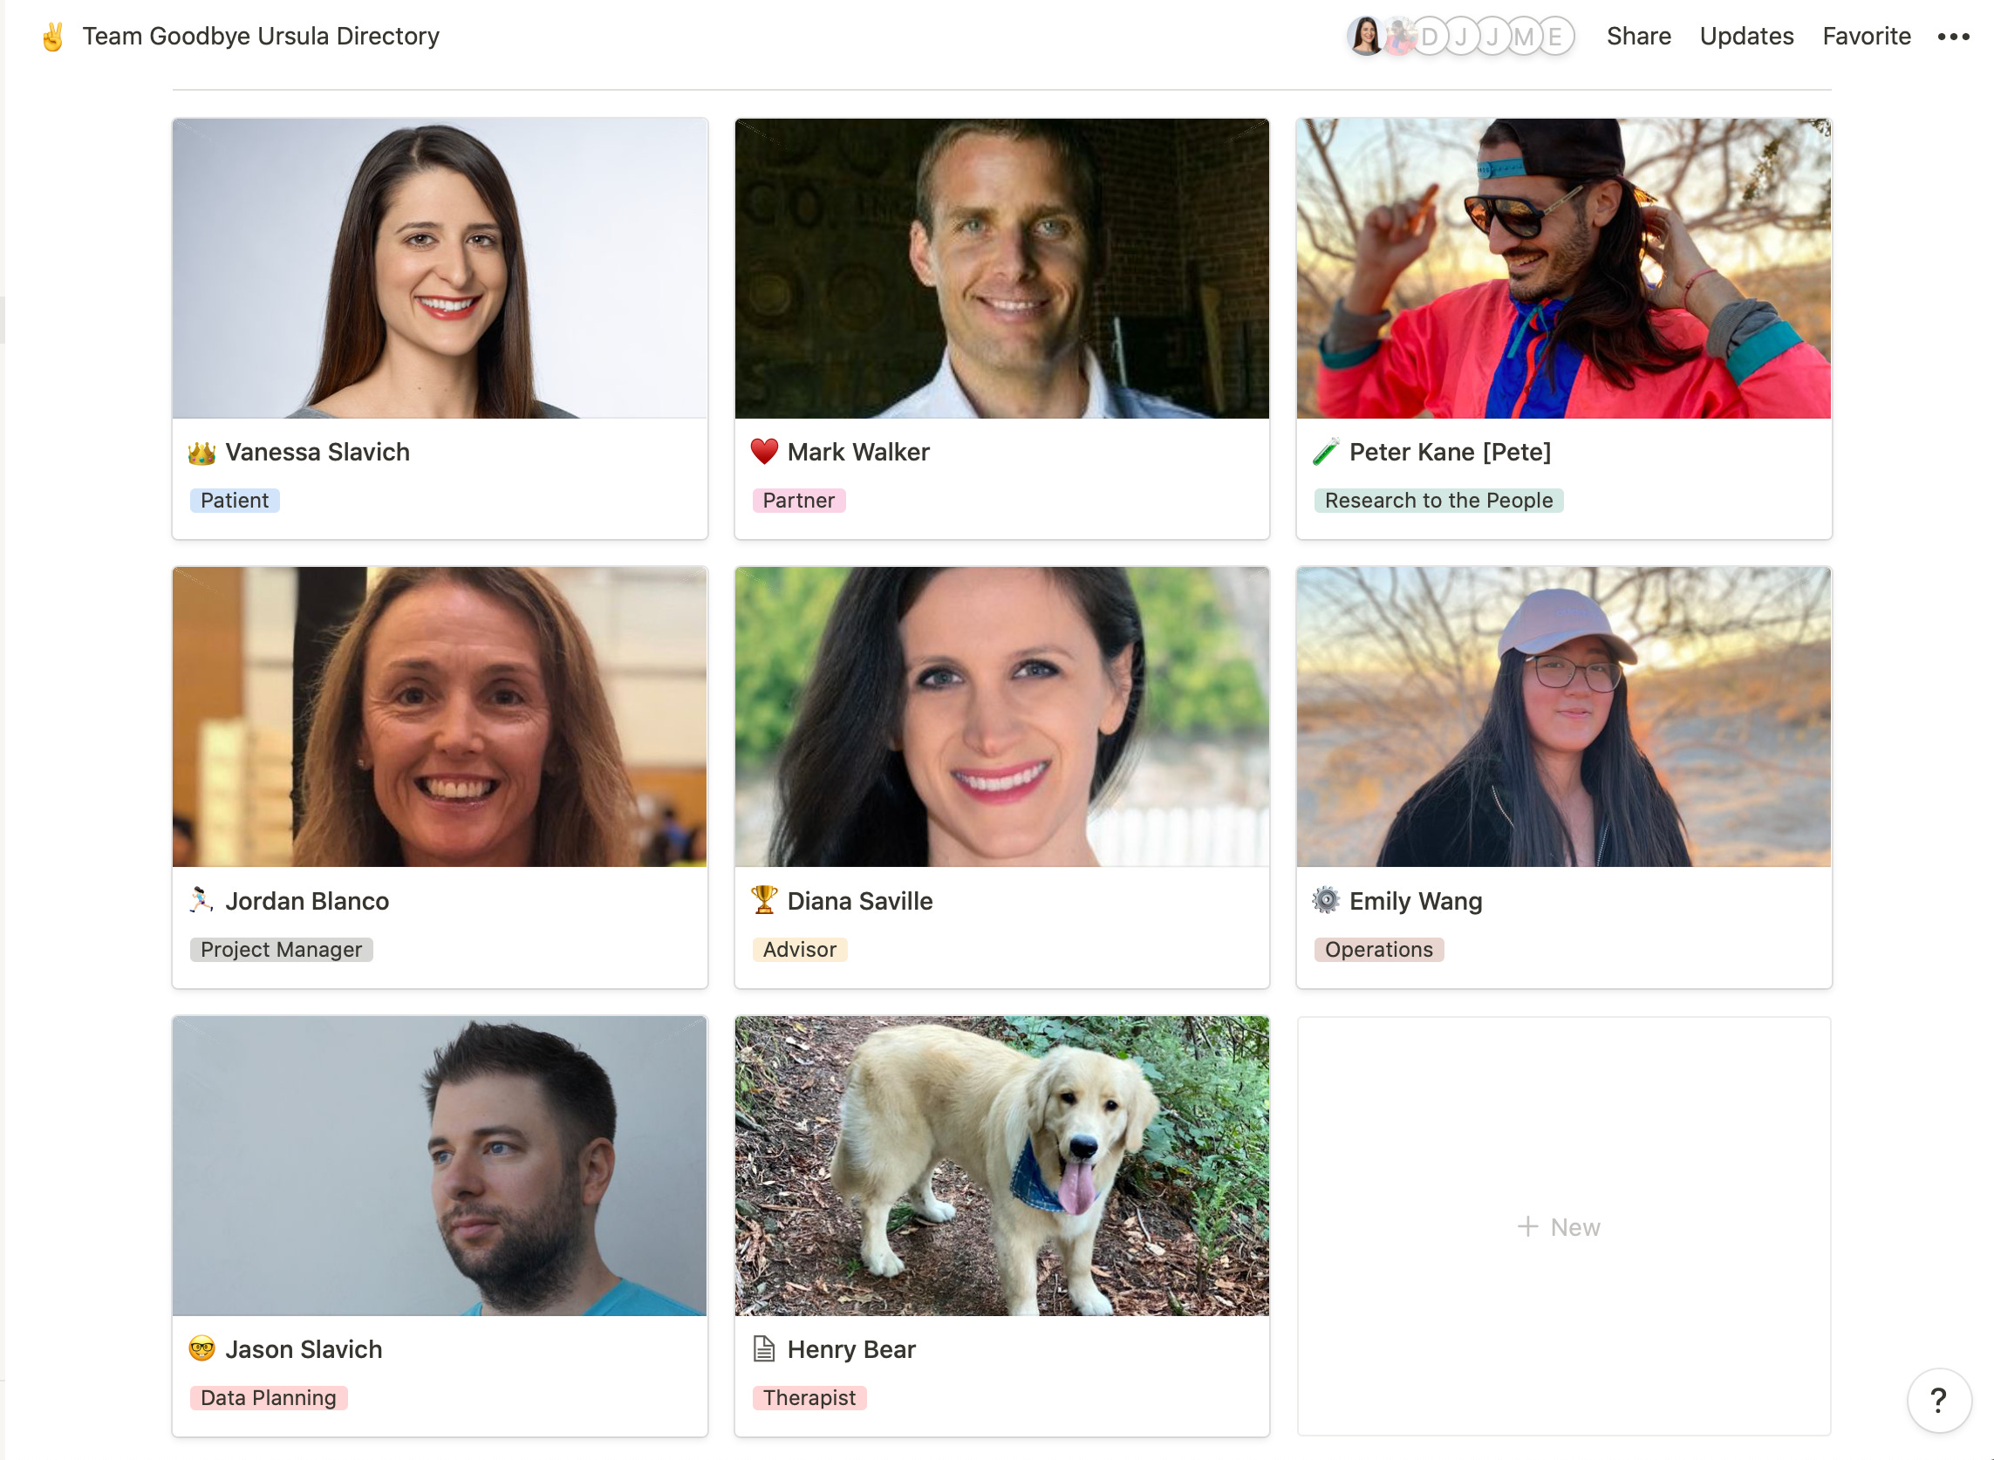1994x1460 pixels.
Task: Open the Jordan Blanco entry title
Action: [307, 901]
